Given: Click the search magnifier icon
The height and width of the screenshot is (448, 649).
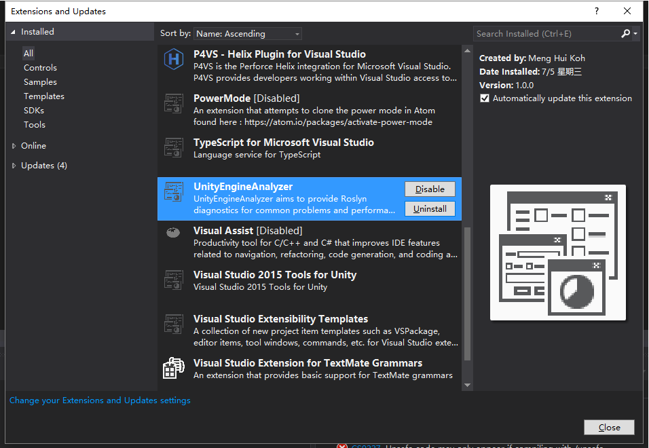Looking at the screenshot, I should [x=625, y=33].
